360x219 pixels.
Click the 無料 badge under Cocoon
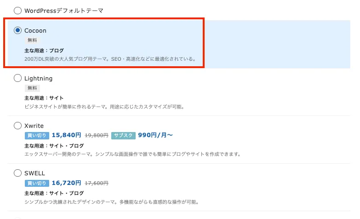[32, 40]
